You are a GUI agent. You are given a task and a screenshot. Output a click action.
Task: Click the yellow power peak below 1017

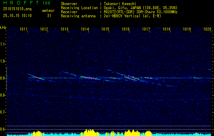click(148, 133)
